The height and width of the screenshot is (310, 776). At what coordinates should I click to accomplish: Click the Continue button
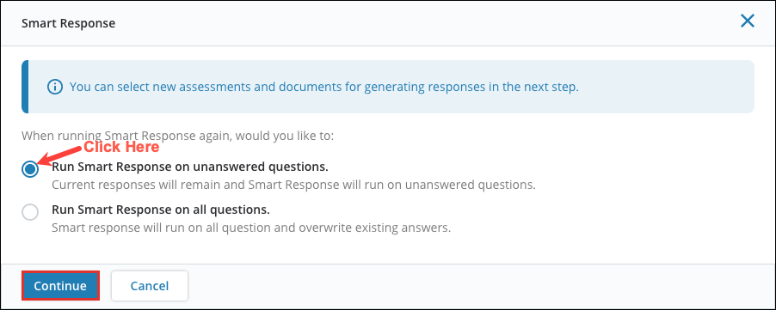click(x=60, y=285)
